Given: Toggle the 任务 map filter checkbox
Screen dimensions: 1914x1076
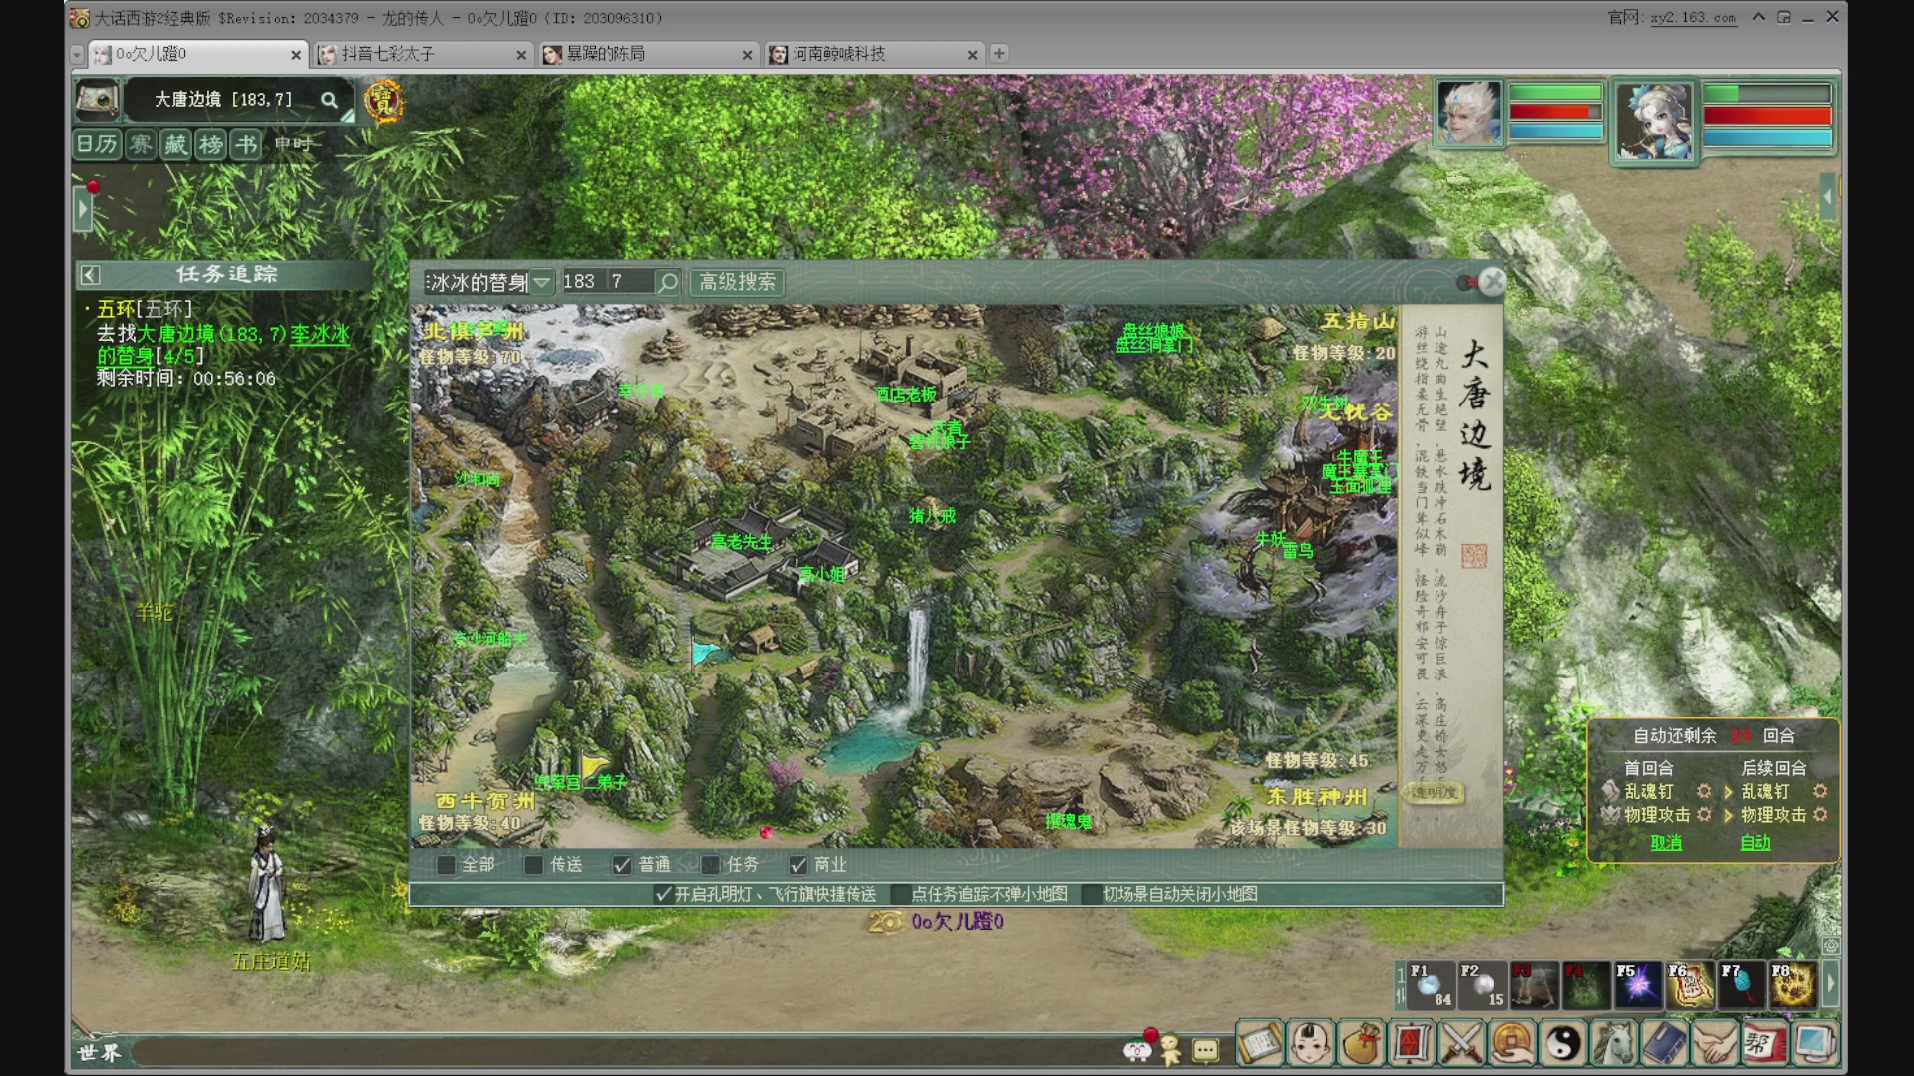Looking at the screenshot, I should 710,865.
